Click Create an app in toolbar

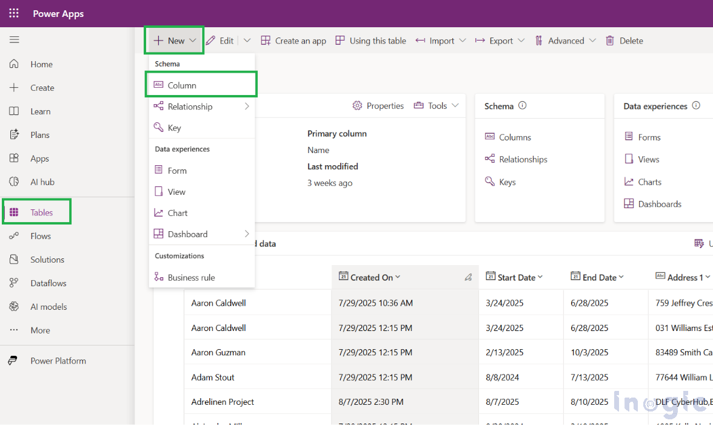pyautogui.click(x=293, y=41)
